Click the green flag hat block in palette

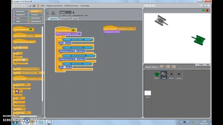[x=23, y=29]
